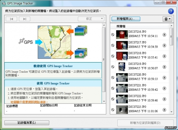The width and height of the screenshot is (178, 130).
Task: Click the help panel scrollbar up arrow
Action: point(104,25)
